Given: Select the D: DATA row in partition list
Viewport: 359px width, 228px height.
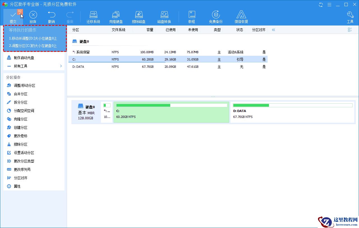Looking at the screenshot, I should point(168,67).
